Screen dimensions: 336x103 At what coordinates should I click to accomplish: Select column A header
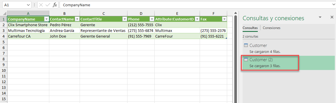28,13
